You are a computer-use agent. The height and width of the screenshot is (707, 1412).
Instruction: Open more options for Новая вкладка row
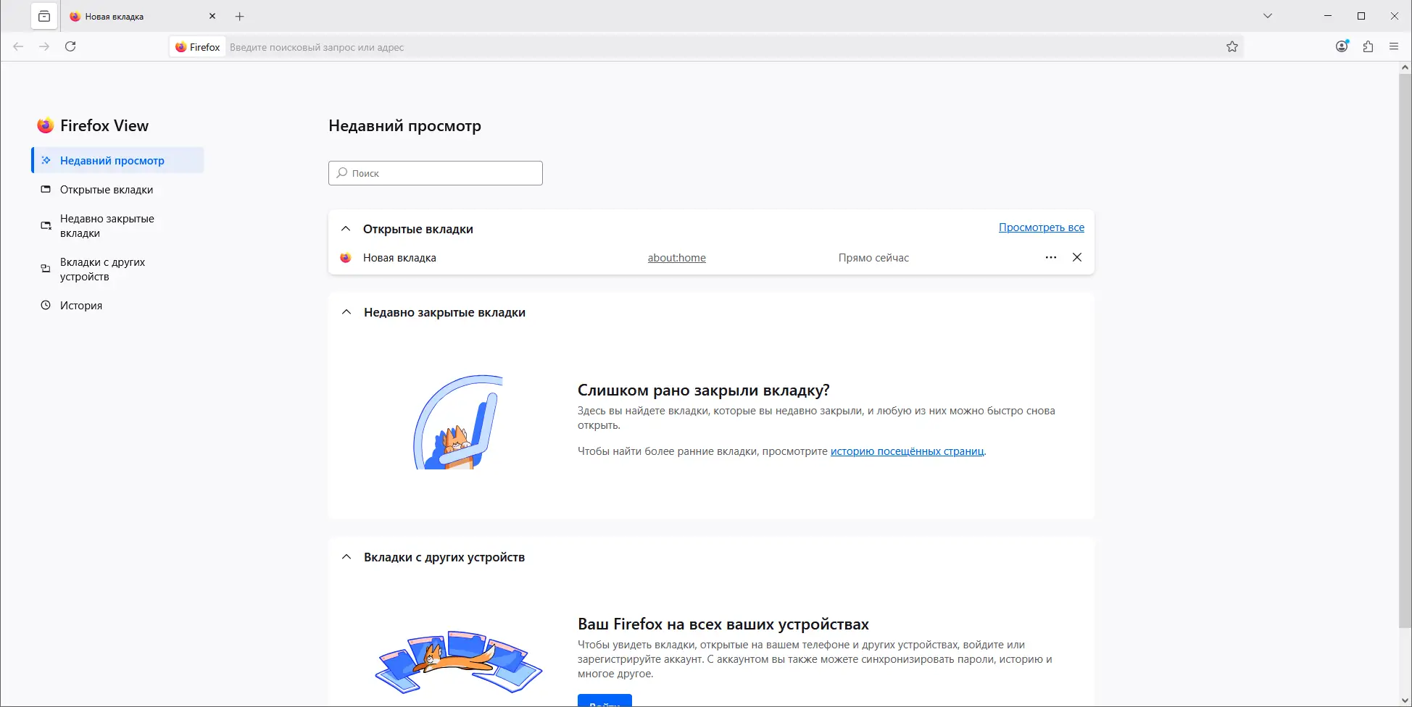[x=1051, y=258]
